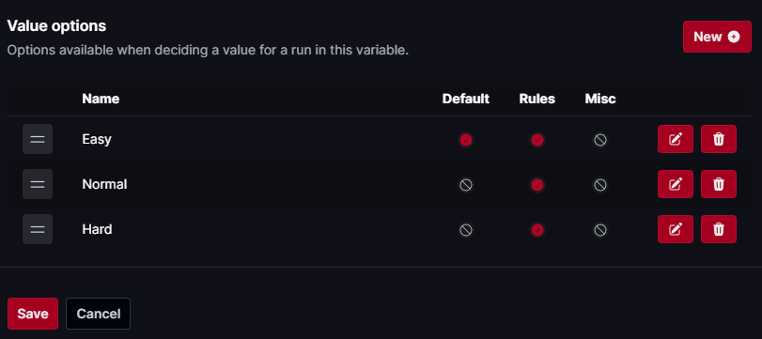Toggle Misc indicator for Hard
This screenshot has height=339, width=762.
600,230
